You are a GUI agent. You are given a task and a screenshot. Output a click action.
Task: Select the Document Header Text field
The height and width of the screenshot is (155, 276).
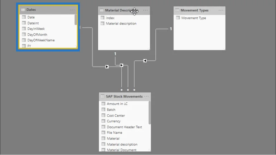point(125,127)
